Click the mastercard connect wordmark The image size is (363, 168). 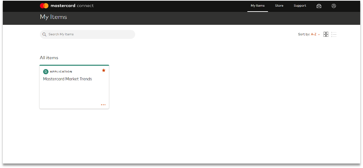pos(72,6)
